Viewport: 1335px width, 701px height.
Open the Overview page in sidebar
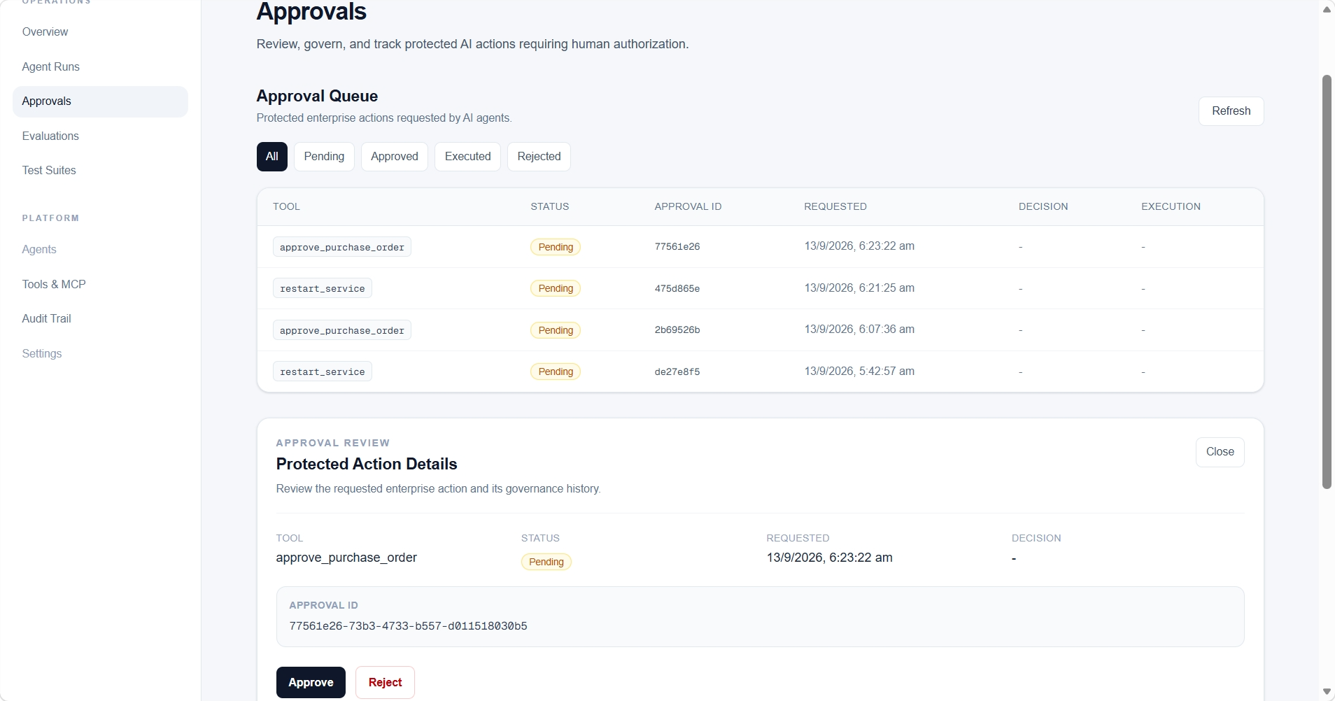pos(45,31)
